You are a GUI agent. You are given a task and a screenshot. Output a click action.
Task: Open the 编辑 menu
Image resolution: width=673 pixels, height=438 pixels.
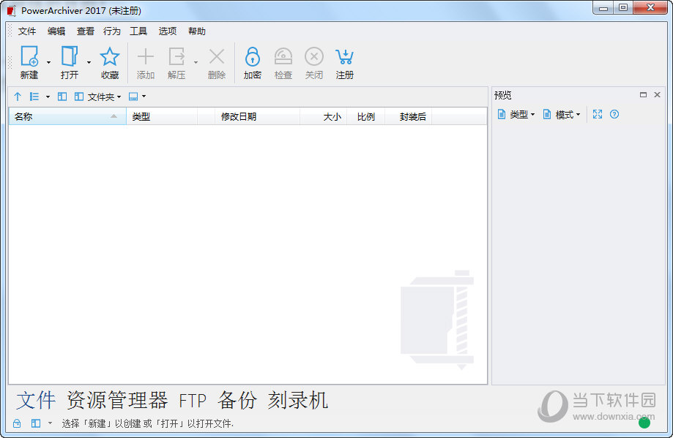click(x=56, y=31)
